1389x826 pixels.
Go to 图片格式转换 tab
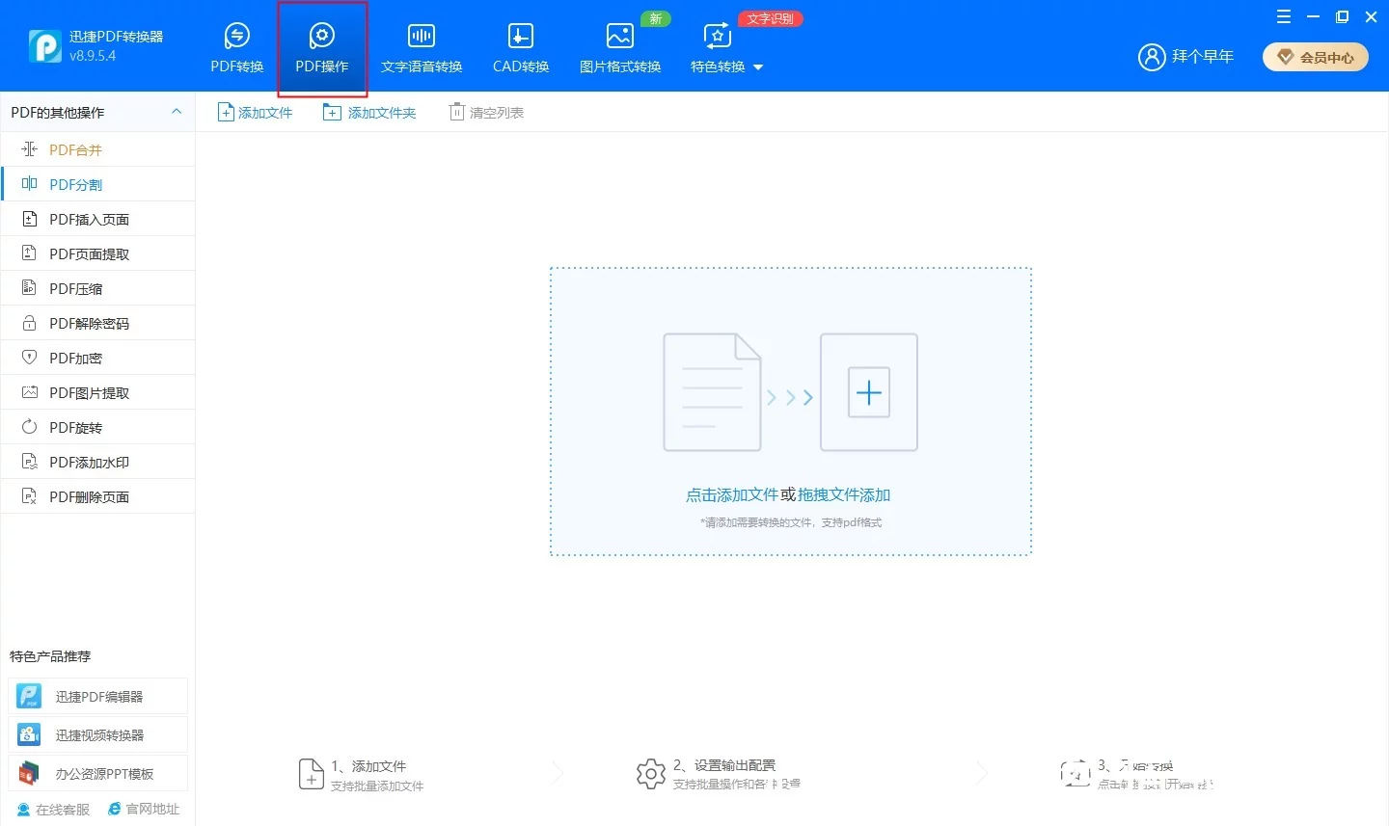click(620, 48)
